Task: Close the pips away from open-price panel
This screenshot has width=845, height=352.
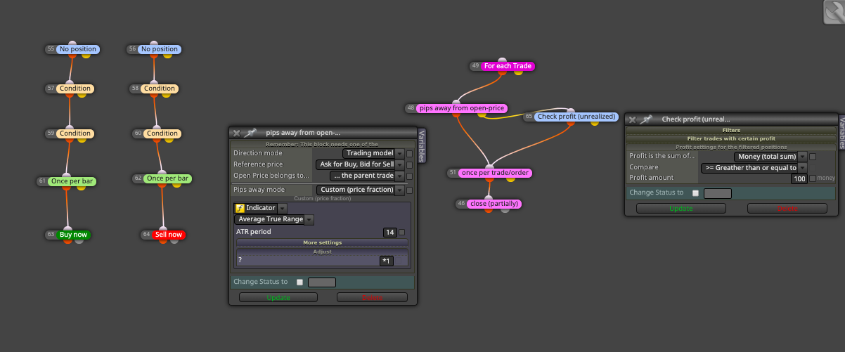Action: point(236,132)
